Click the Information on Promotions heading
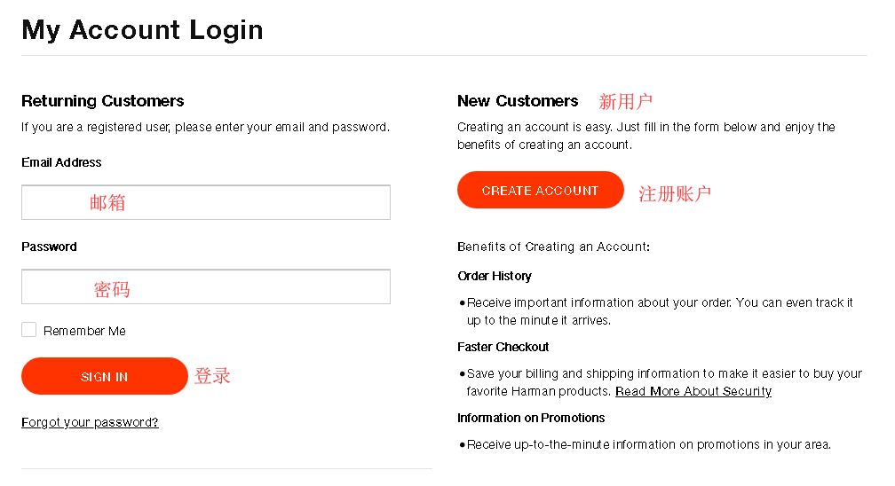The height and width of the screenshot is (486, 895). tap(531, 418)
